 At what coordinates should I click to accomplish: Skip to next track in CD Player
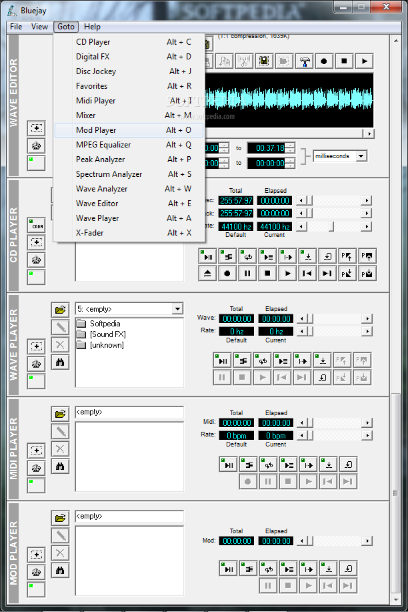pos(327,273)
